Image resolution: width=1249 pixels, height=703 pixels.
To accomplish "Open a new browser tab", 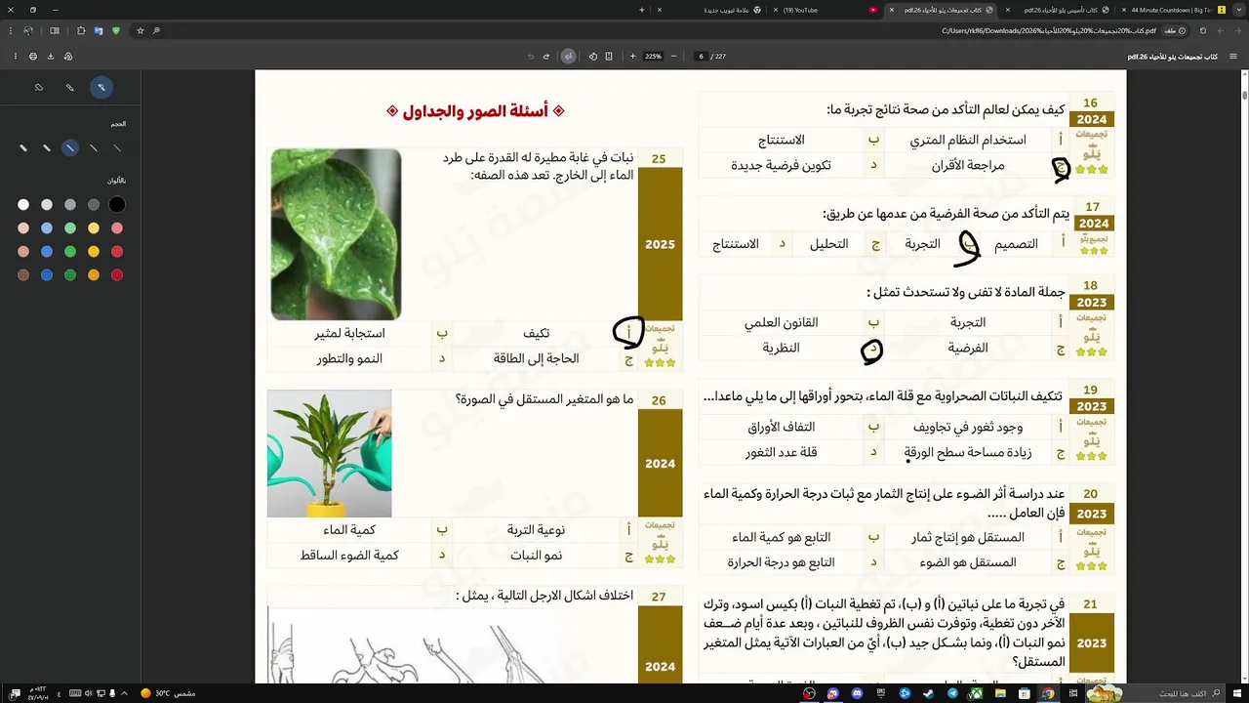I will (x=641, y=10).
